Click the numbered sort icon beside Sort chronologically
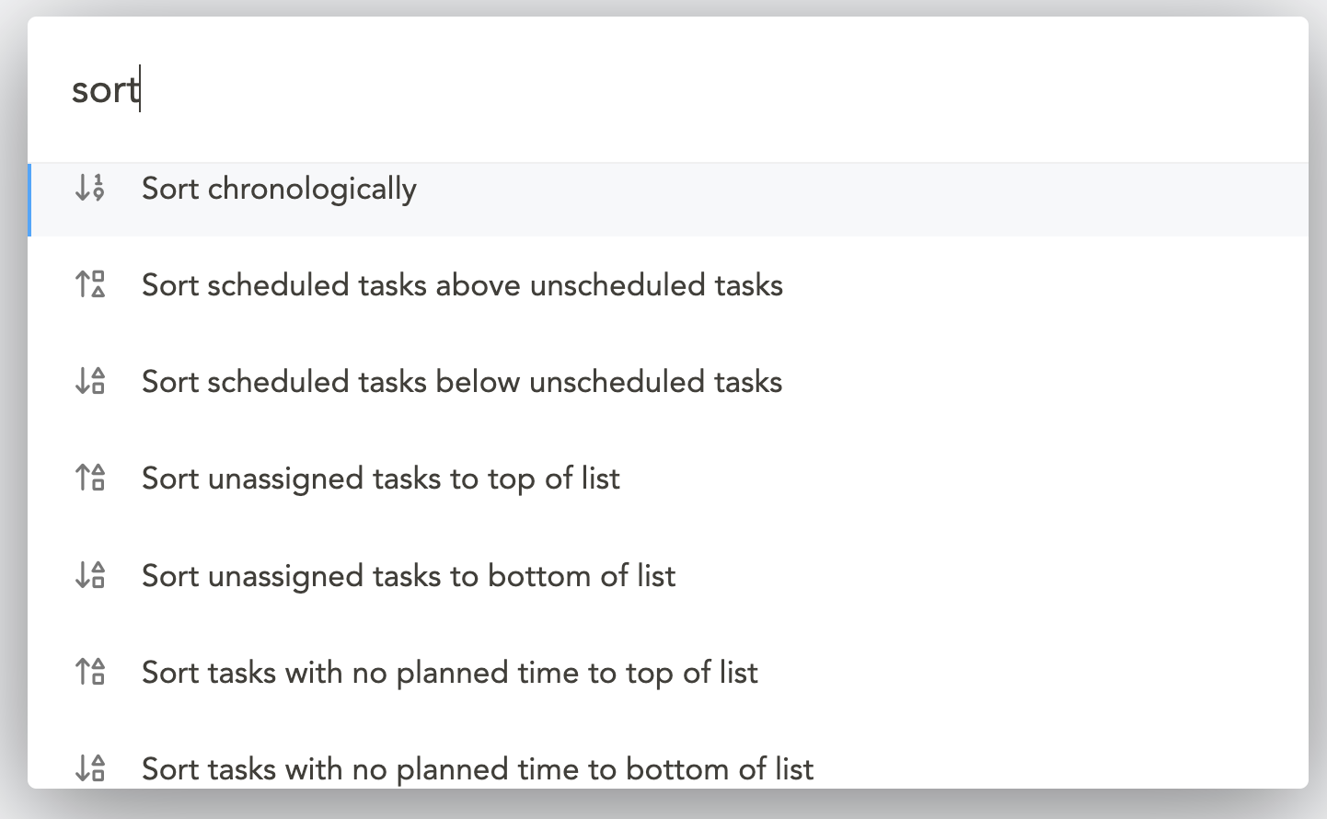Screen dimensions: 1327x819 pos(90,189)
